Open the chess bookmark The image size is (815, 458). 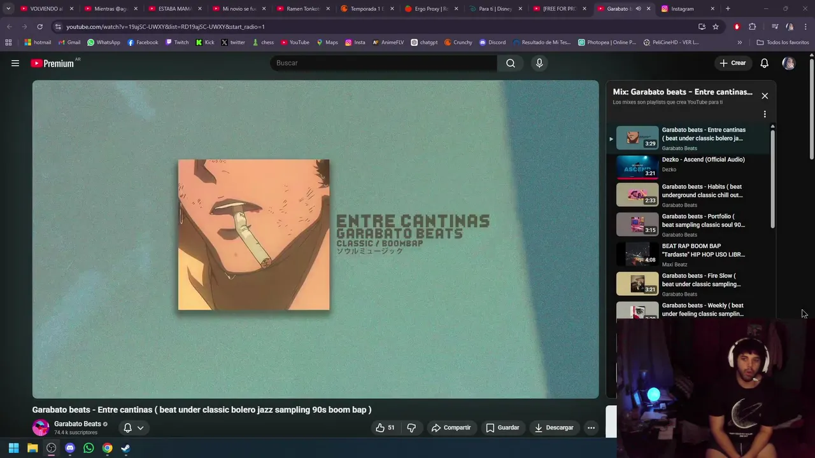click(x=263, y=43)
